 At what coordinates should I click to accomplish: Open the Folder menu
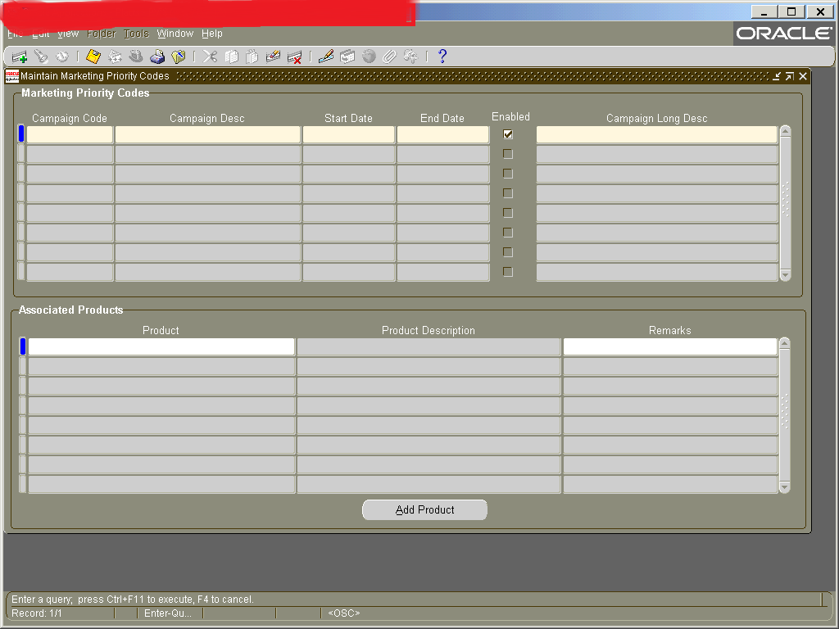pyautogui.click(x=102, y=34)
